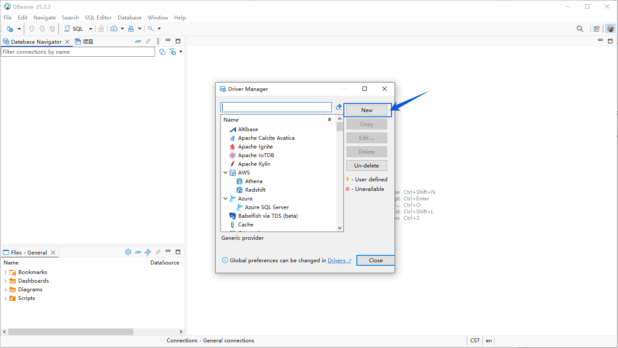The height and width of the screenshot is (348, 618).
Task: Open Database Navigator three-dot view menu
Action: click(158, 42)
